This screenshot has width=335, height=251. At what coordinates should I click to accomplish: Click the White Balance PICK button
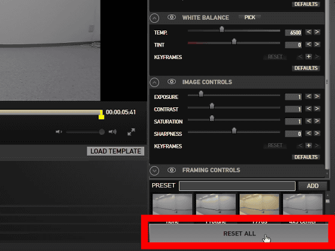click(249, 17)
